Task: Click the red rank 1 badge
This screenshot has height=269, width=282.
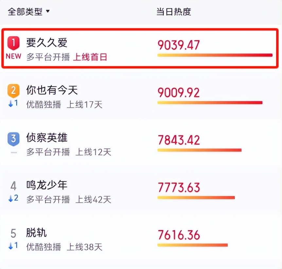Action: coord(13,43)
